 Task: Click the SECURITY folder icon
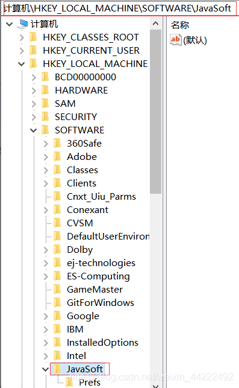click(45, 117)
